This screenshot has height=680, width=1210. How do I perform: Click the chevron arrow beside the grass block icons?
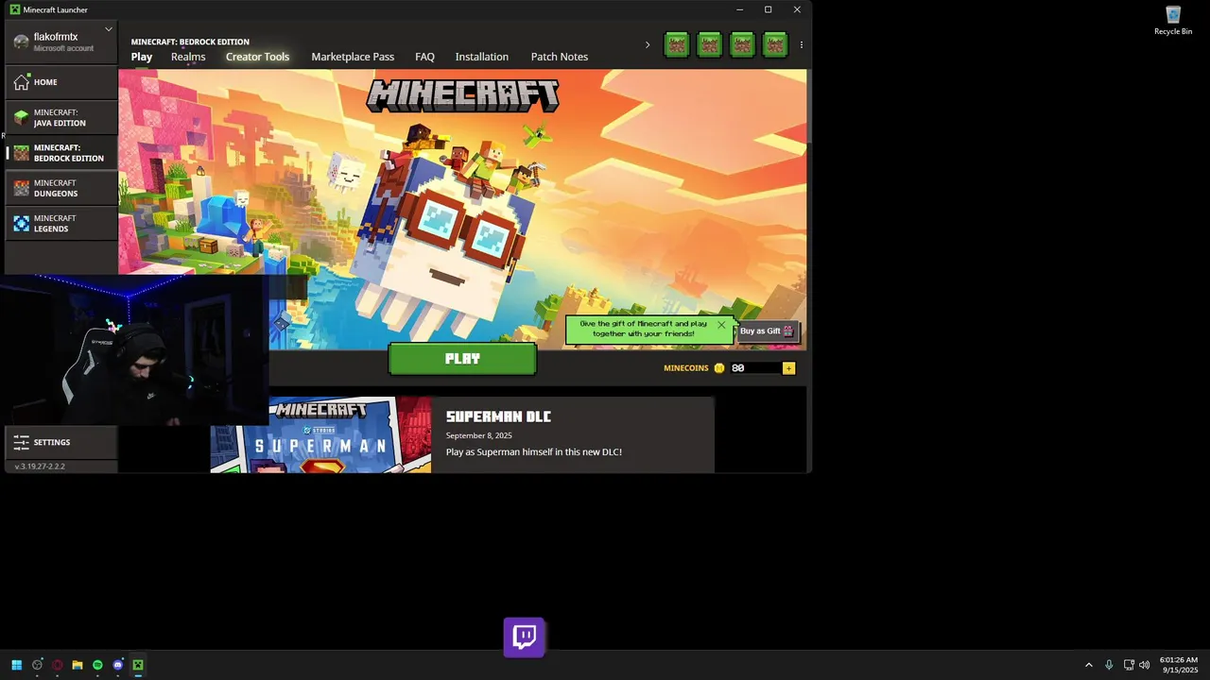(x=648, y=44)
